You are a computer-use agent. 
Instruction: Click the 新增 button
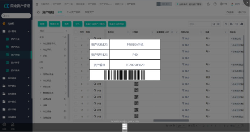click(x=42, y=24)
